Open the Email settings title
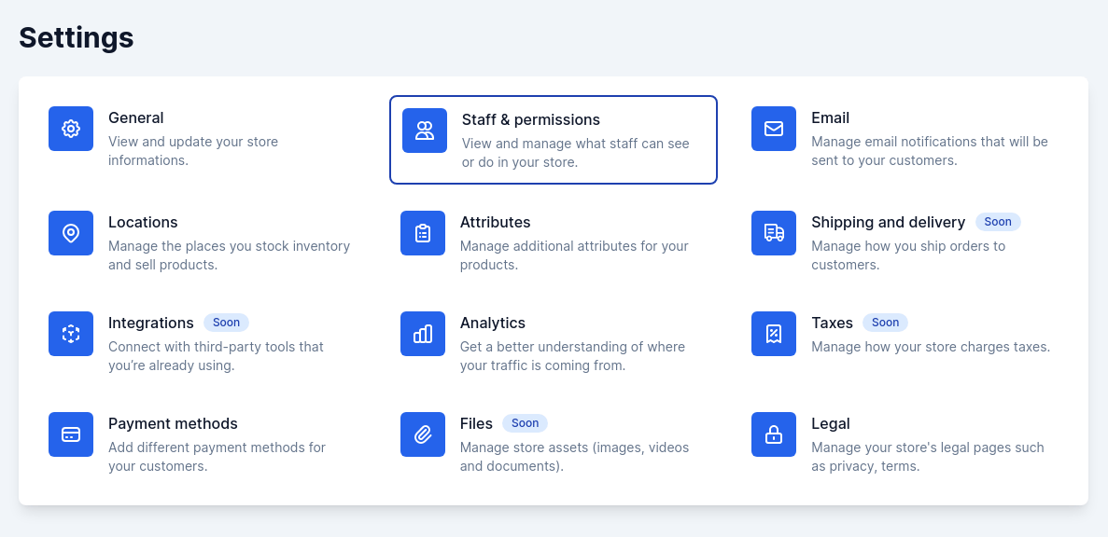Screen dimensions: 1108x537 click(830, 117)
